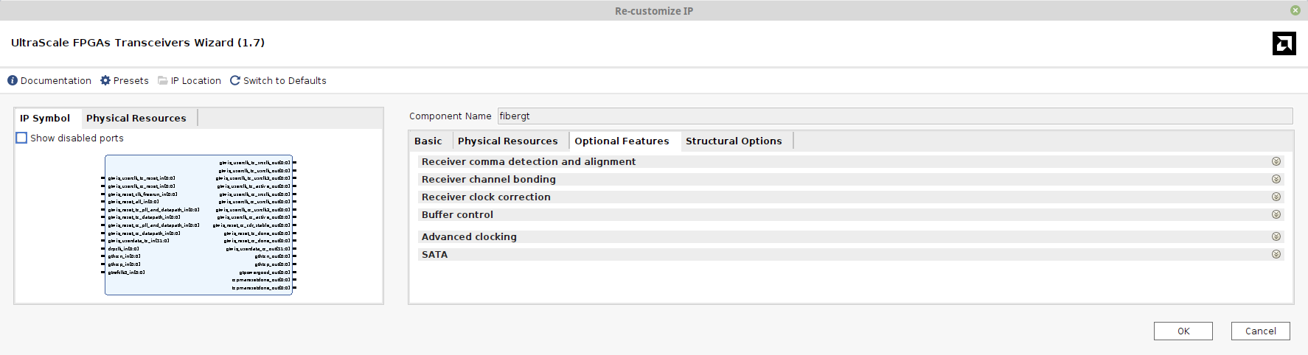Click the Presets gear icon
This screenshot has width=1308, height=355.
click(105, 80)
